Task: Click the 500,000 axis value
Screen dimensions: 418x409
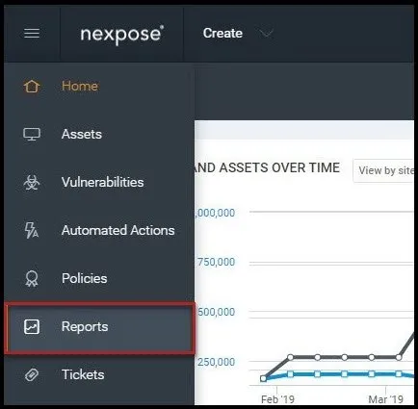Action: tap(216, 312)
